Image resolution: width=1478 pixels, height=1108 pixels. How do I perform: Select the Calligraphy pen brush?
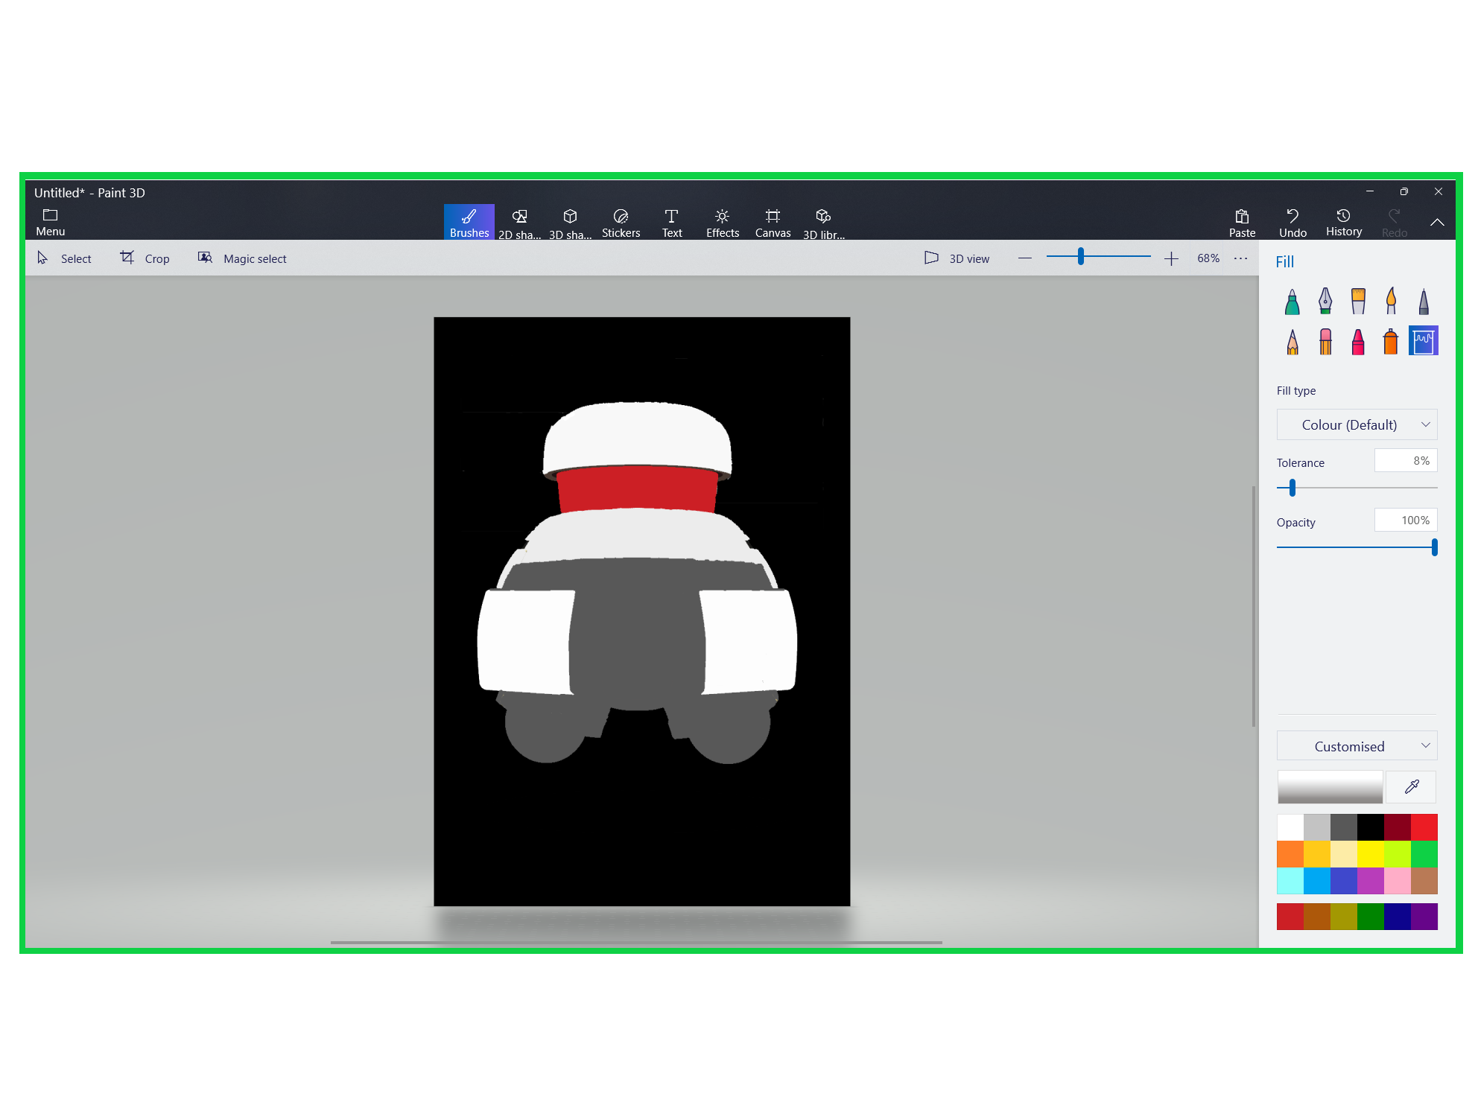pos(1325,302)
